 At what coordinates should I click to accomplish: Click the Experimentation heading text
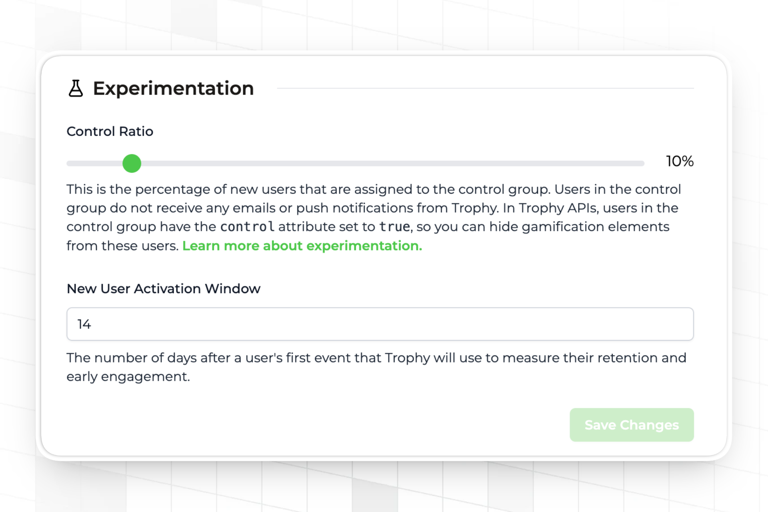coord(173,88)
